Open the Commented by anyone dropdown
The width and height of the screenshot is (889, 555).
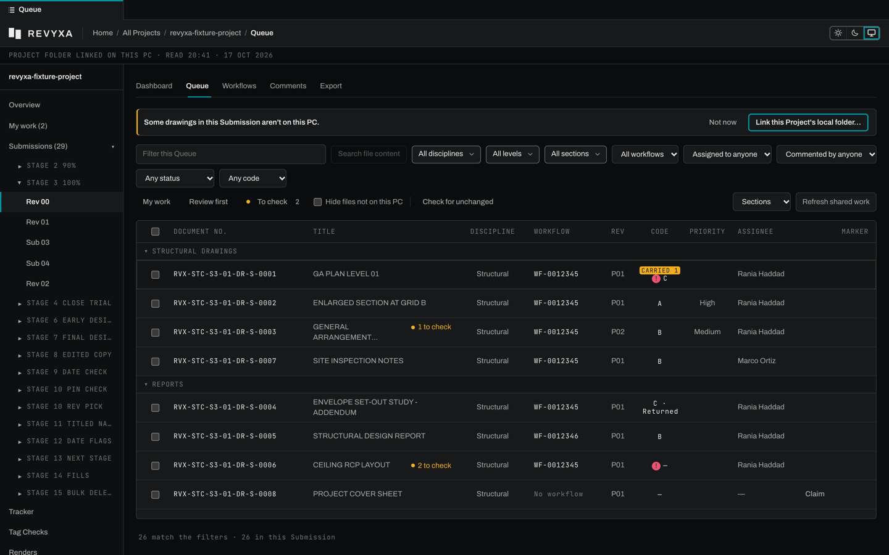tap(827, 154)
